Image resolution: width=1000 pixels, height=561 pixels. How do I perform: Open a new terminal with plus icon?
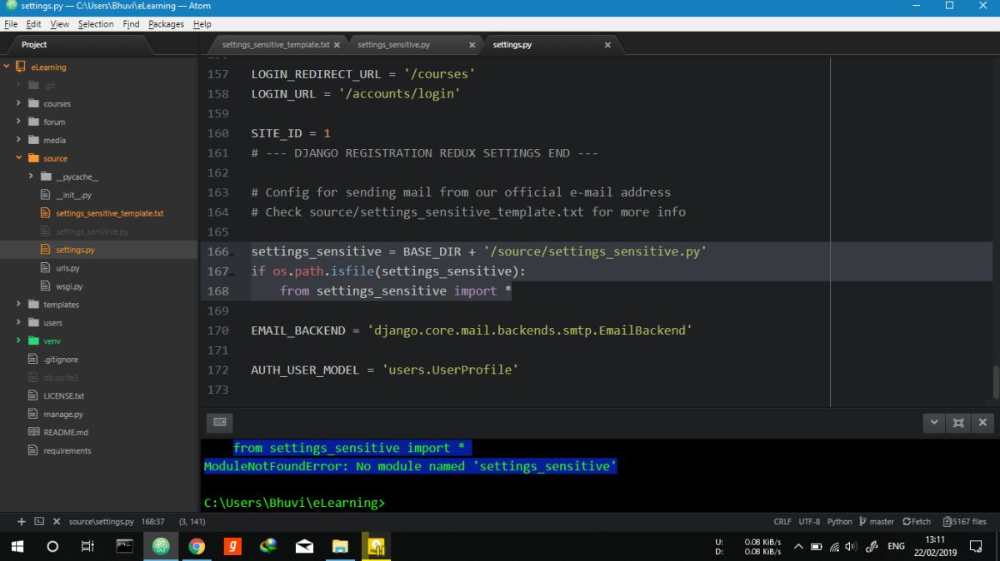(x=21, y=522)
